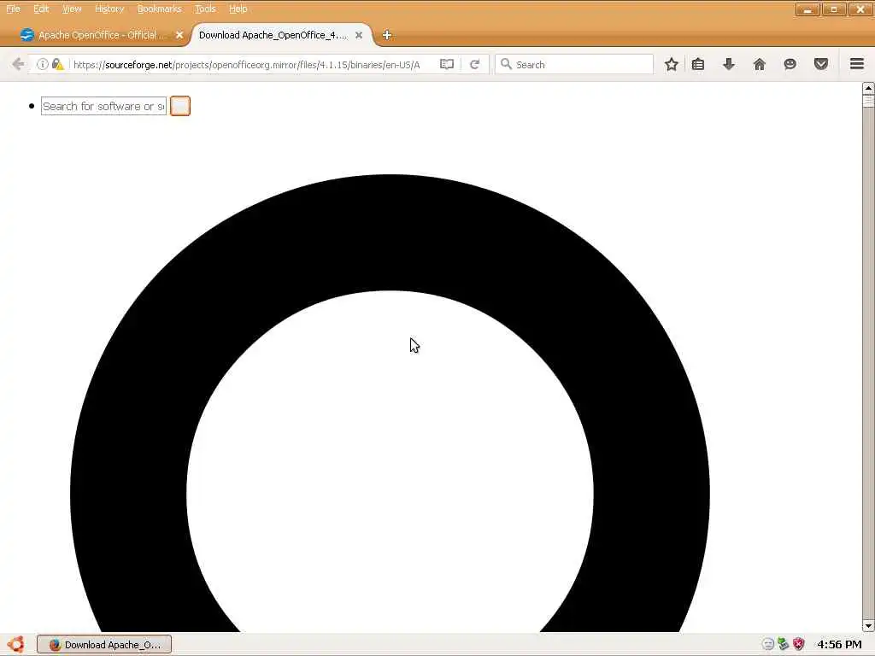Open the Help menu
This screenshot has width=875, height=656.
(238, 9)
